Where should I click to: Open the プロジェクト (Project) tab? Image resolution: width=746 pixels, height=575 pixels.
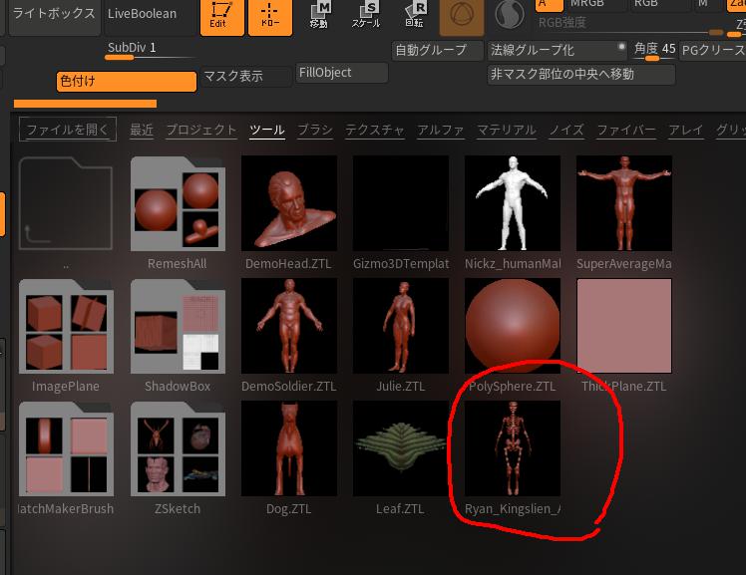pos(201,130)
